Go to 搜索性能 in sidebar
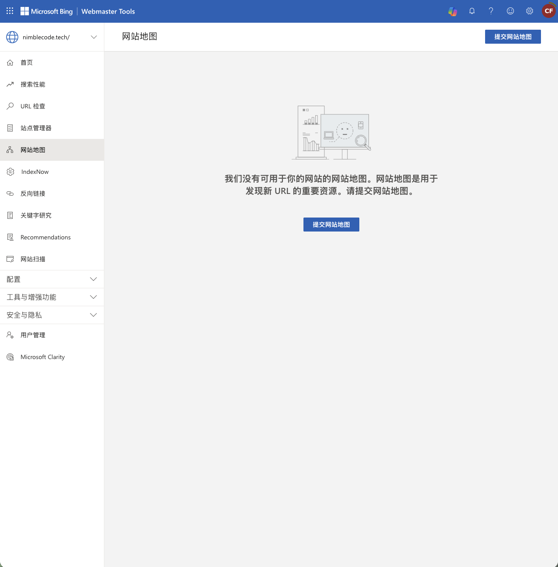 pos(33,84)
